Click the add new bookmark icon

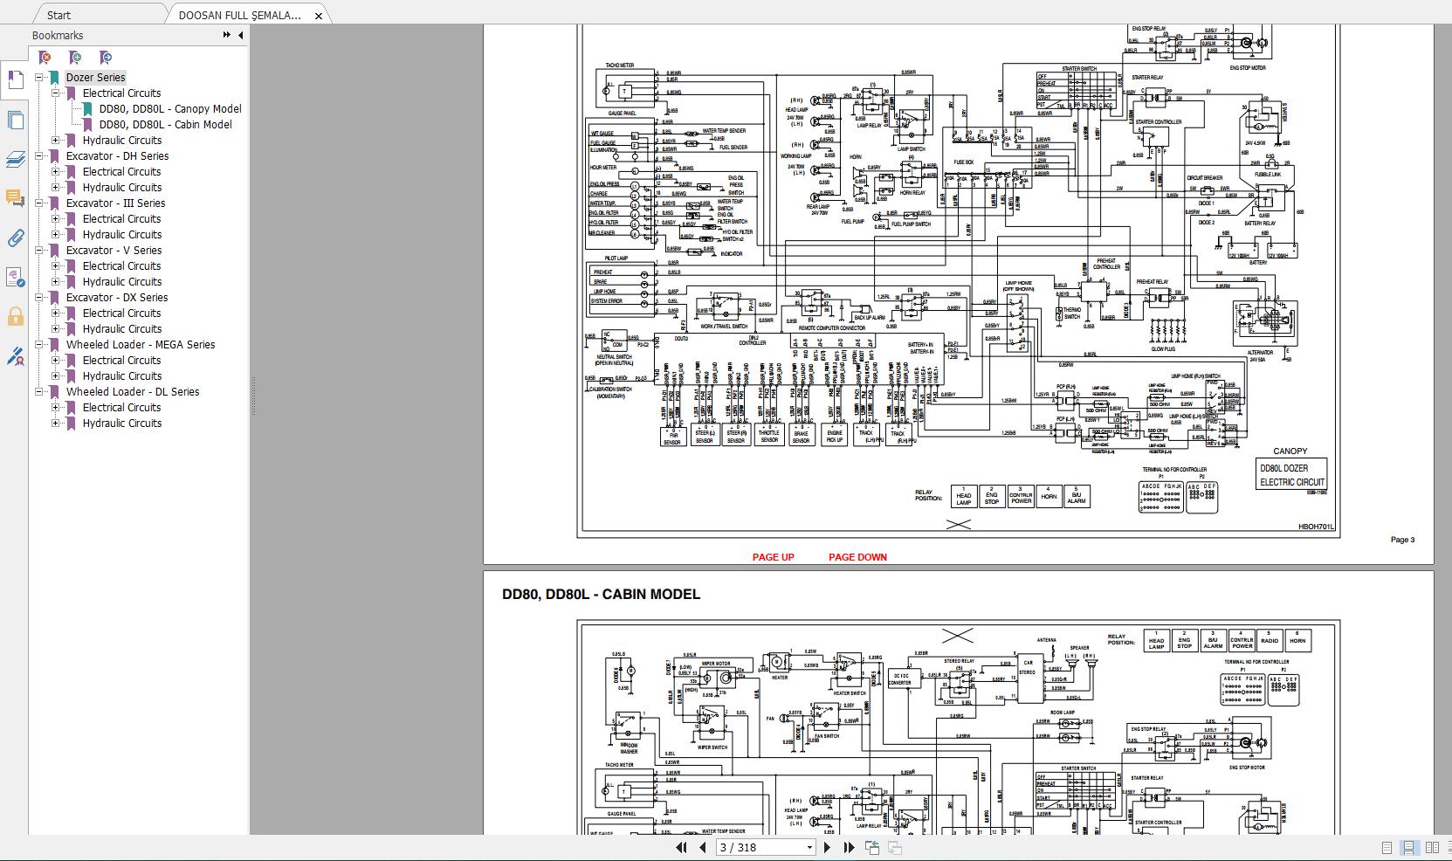coord(74,58)
